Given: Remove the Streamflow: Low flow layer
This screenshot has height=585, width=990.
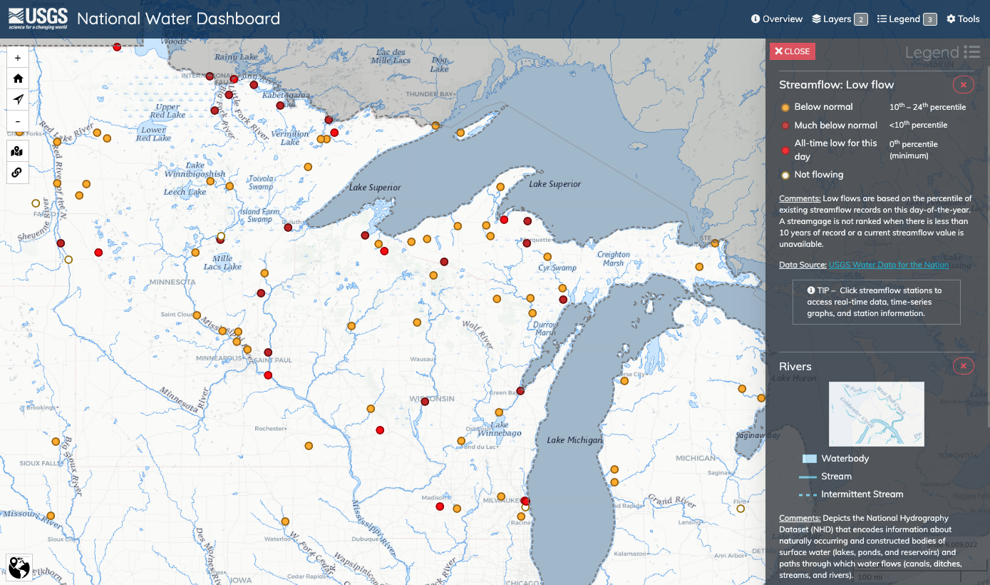Looking at the screenshot, I should click(x=964, y=85).
